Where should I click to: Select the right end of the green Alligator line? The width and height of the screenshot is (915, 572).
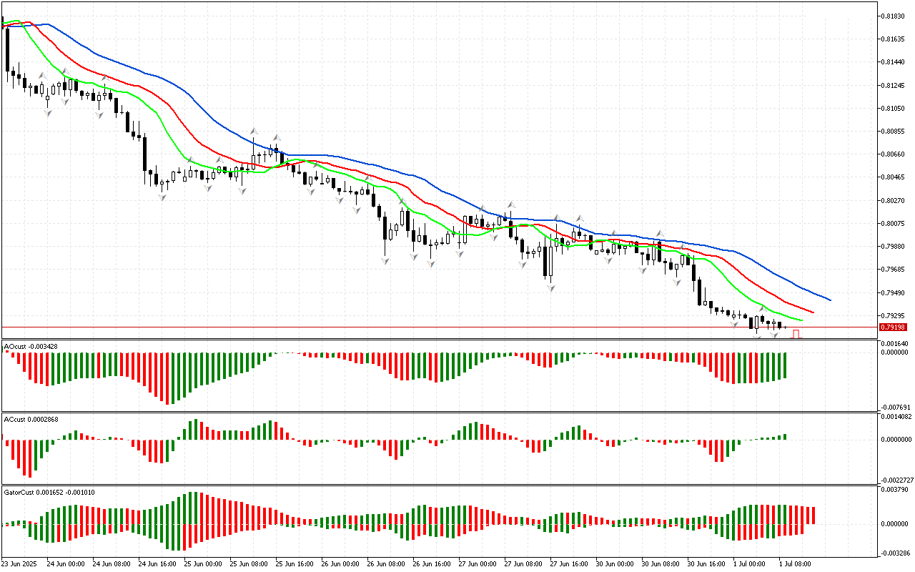801,320
